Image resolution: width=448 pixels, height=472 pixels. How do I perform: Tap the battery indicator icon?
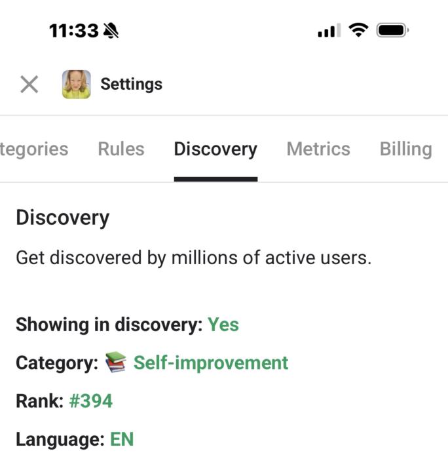click(x=392, y=30)
